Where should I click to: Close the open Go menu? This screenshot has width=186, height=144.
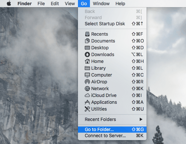[x=84, y=4]
